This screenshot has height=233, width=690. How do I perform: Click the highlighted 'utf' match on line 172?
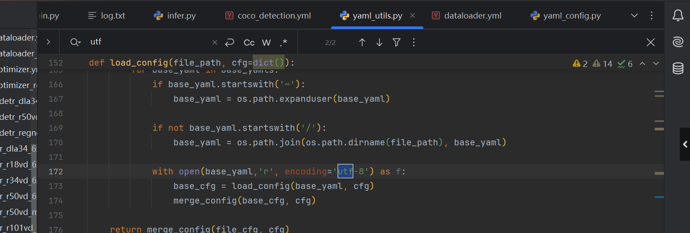[x=345, y=171]
